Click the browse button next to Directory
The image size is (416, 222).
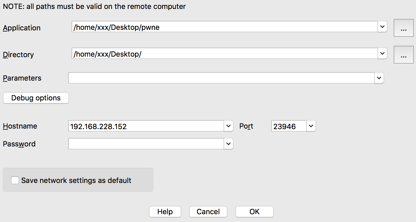(403, 55)
